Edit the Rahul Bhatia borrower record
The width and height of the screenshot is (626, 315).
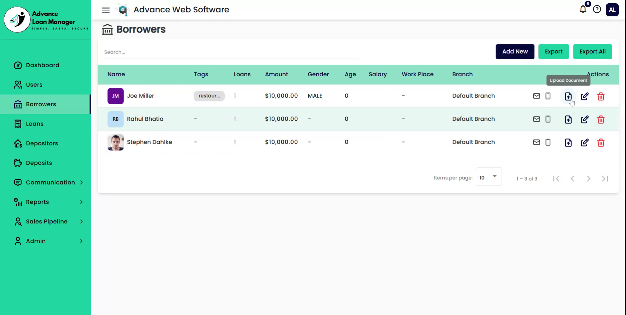585,119
